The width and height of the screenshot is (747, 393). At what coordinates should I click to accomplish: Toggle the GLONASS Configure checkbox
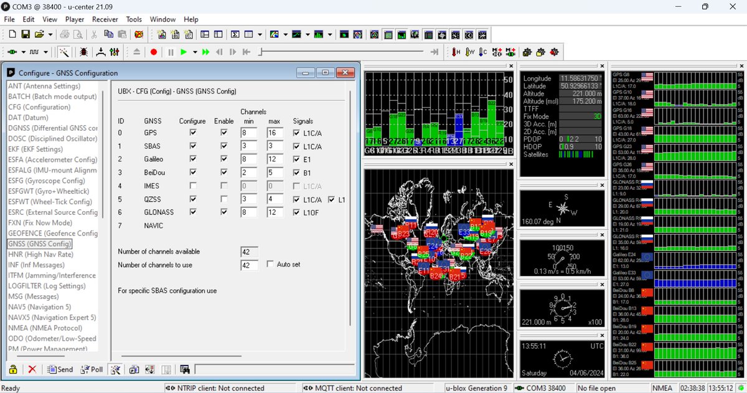193,212
